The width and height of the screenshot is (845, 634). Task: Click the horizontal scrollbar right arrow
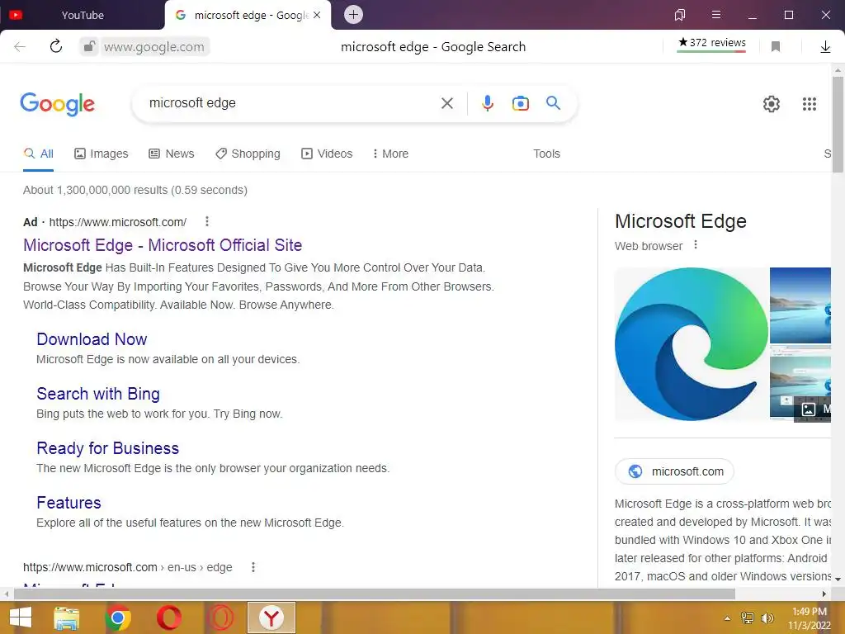click(824, 594)
